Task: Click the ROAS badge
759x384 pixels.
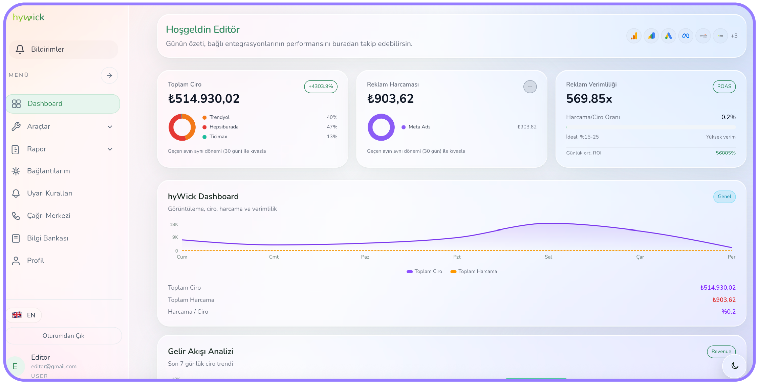Action: [x=724, y=87]
